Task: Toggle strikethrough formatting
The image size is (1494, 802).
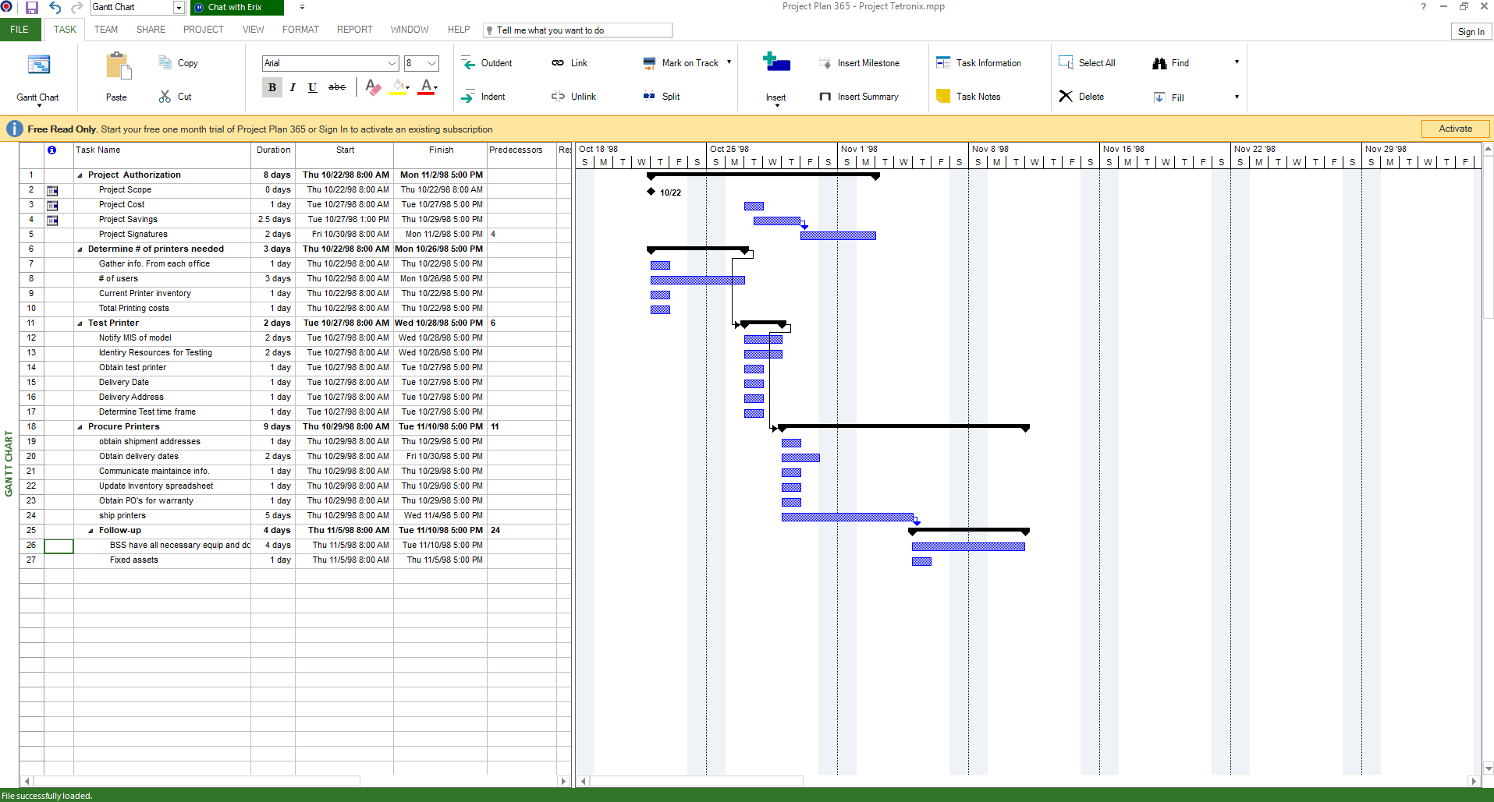Action: click(x=337, y=87)
